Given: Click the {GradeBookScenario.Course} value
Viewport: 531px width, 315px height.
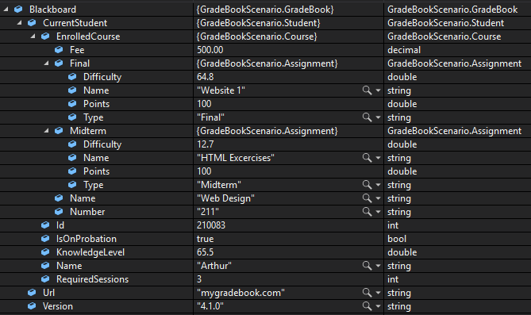Looking at the screenshot, I should tap(256, 36).
